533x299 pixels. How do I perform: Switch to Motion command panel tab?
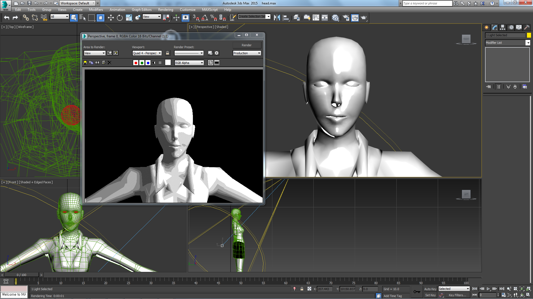pyautogui.click(x=511, y=27)
